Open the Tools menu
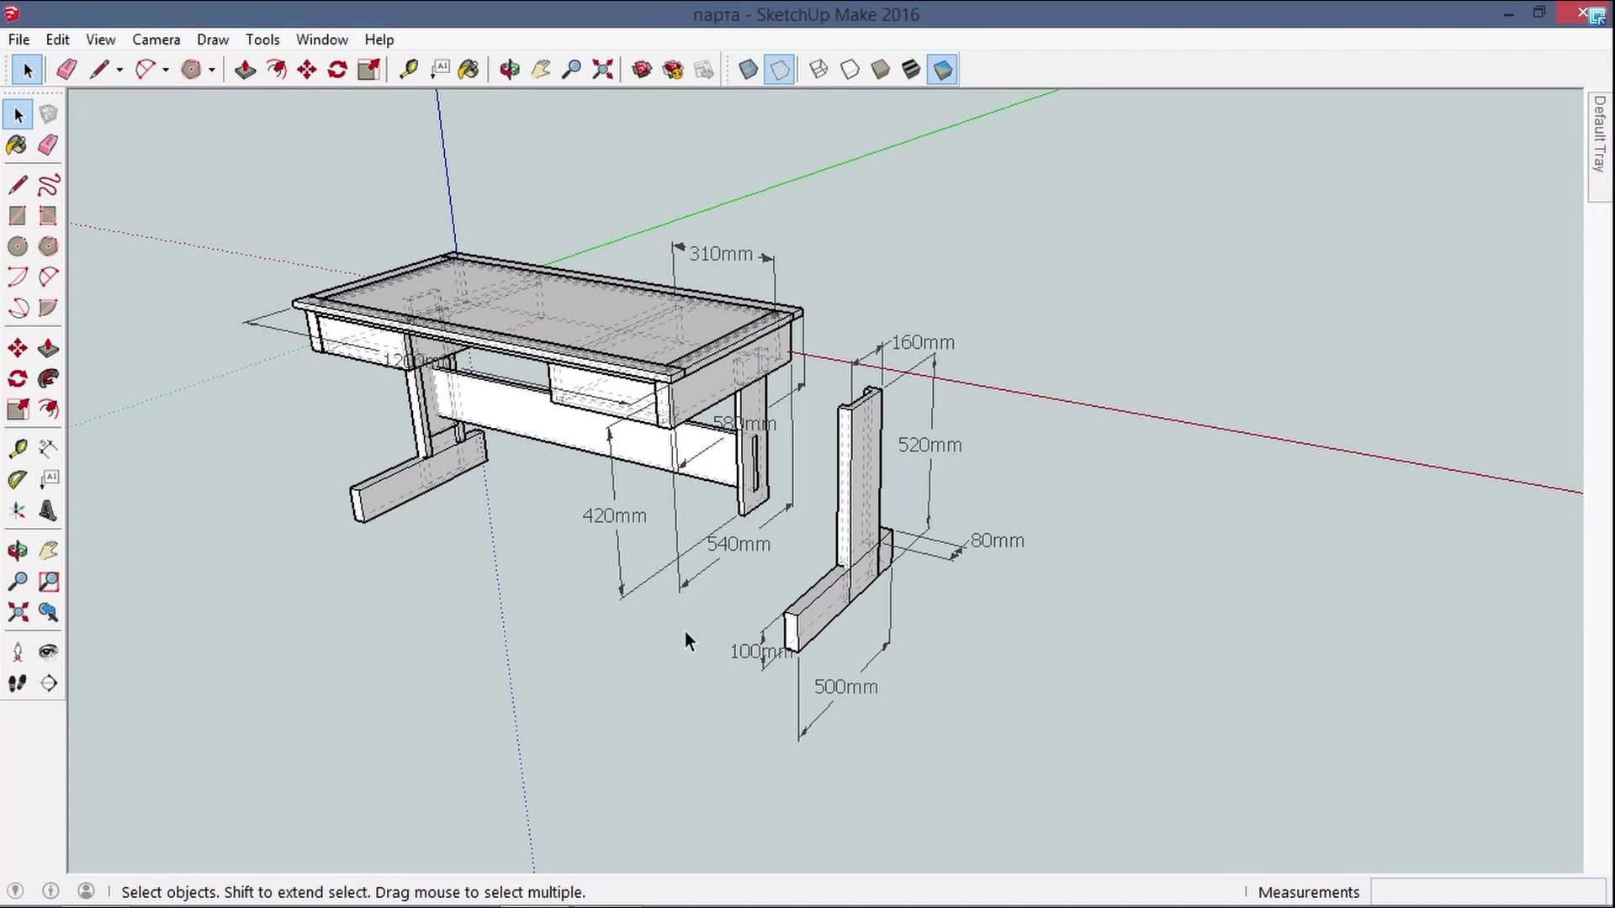The image size is (1615, 908). (262, 40)
